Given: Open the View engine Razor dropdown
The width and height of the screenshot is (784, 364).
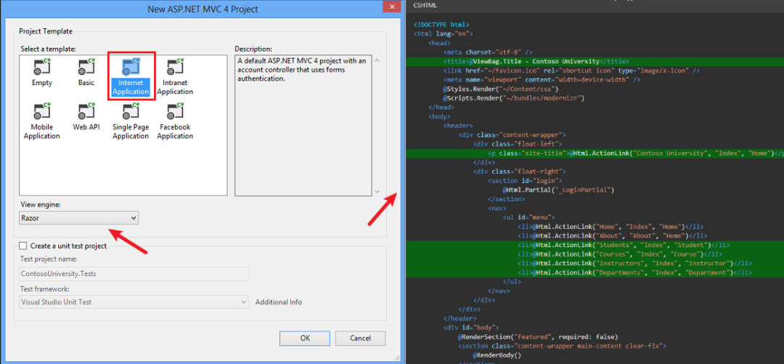Looking at the screenshot, I should coord(80,218).
